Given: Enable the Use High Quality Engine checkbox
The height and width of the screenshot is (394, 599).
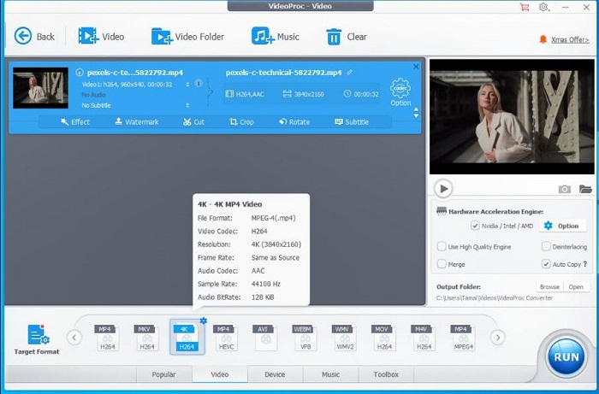Looking at the screenshot, I should (442, 247).
